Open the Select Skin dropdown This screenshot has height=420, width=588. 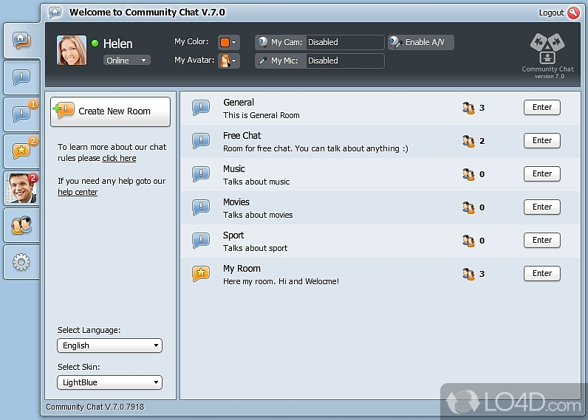tap(109, 382)
